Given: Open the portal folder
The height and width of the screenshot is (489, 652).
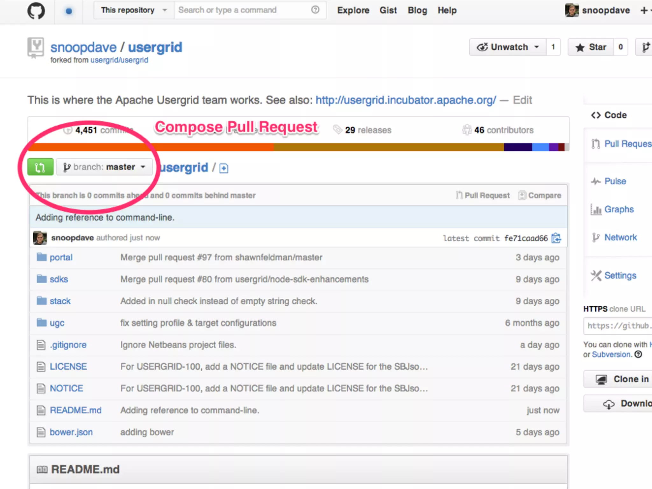Looking at the screenshot, I should click(x=61, y=257).
